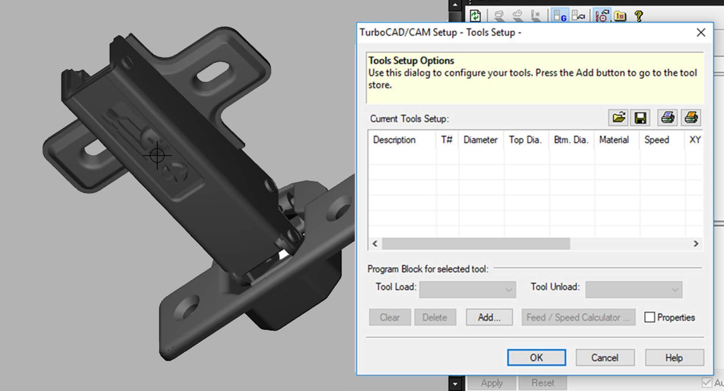Screen dimensions: 724x391
Task: Click the crosshair origin marker on model
Action: 157,155
